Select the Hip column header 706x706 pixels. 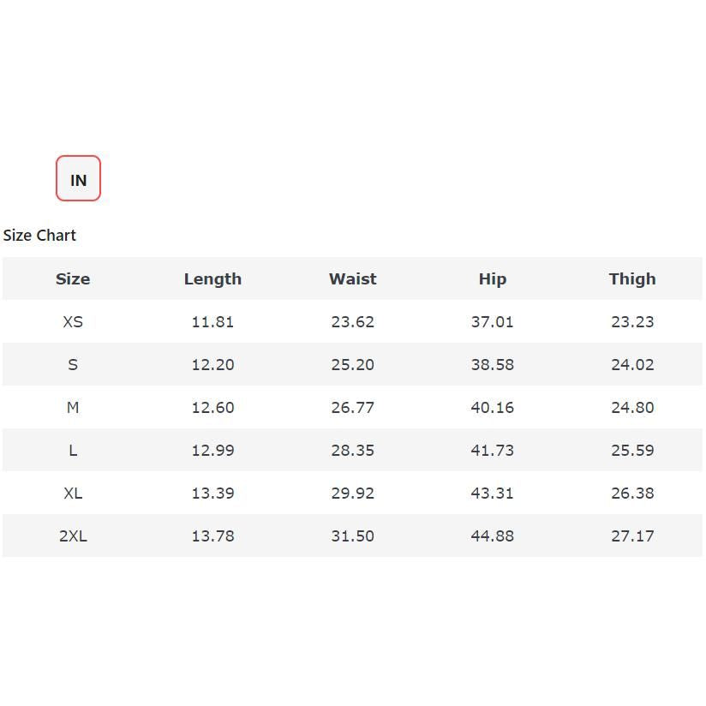click(492, 279)
